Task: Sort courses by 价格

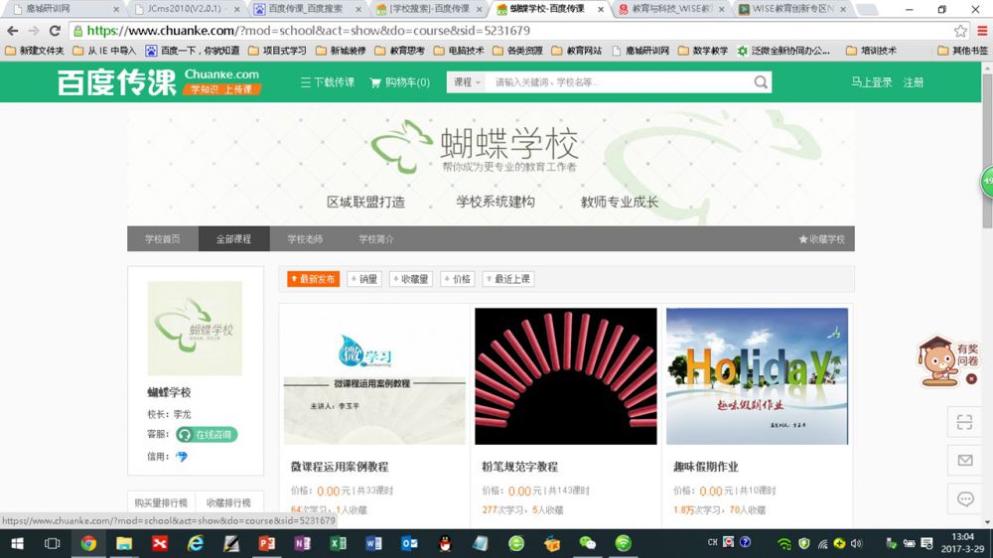Action: (x=458, y=279)
